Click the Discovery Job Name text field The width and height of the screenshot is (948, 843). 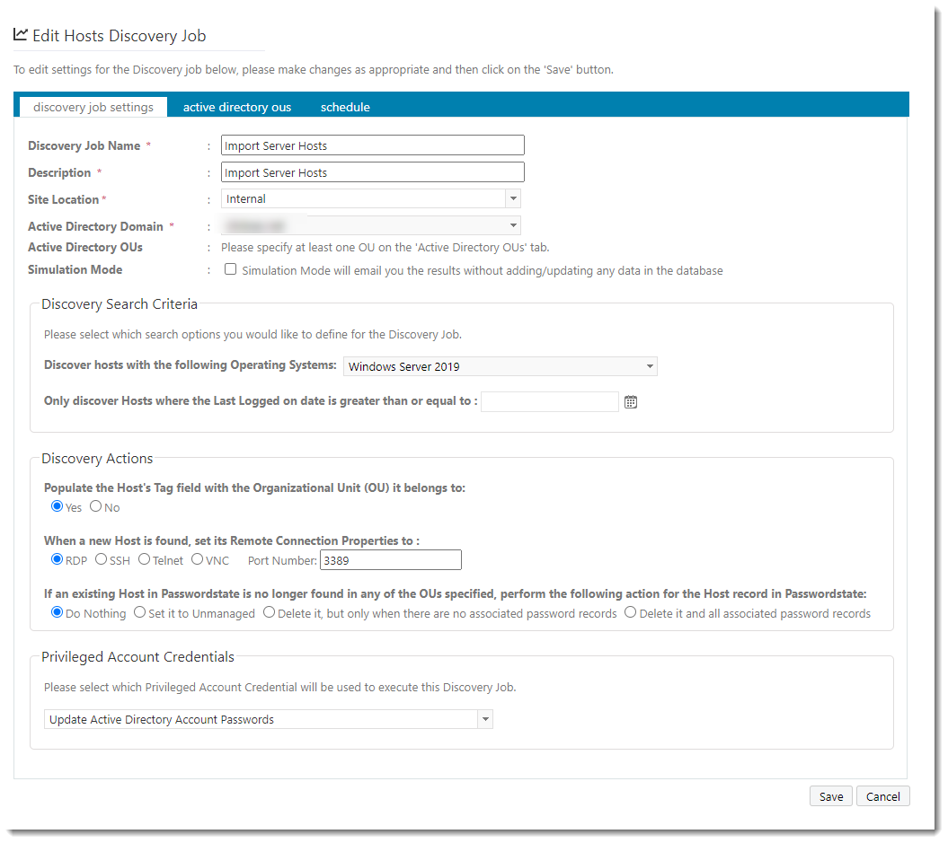pos(372,145)
